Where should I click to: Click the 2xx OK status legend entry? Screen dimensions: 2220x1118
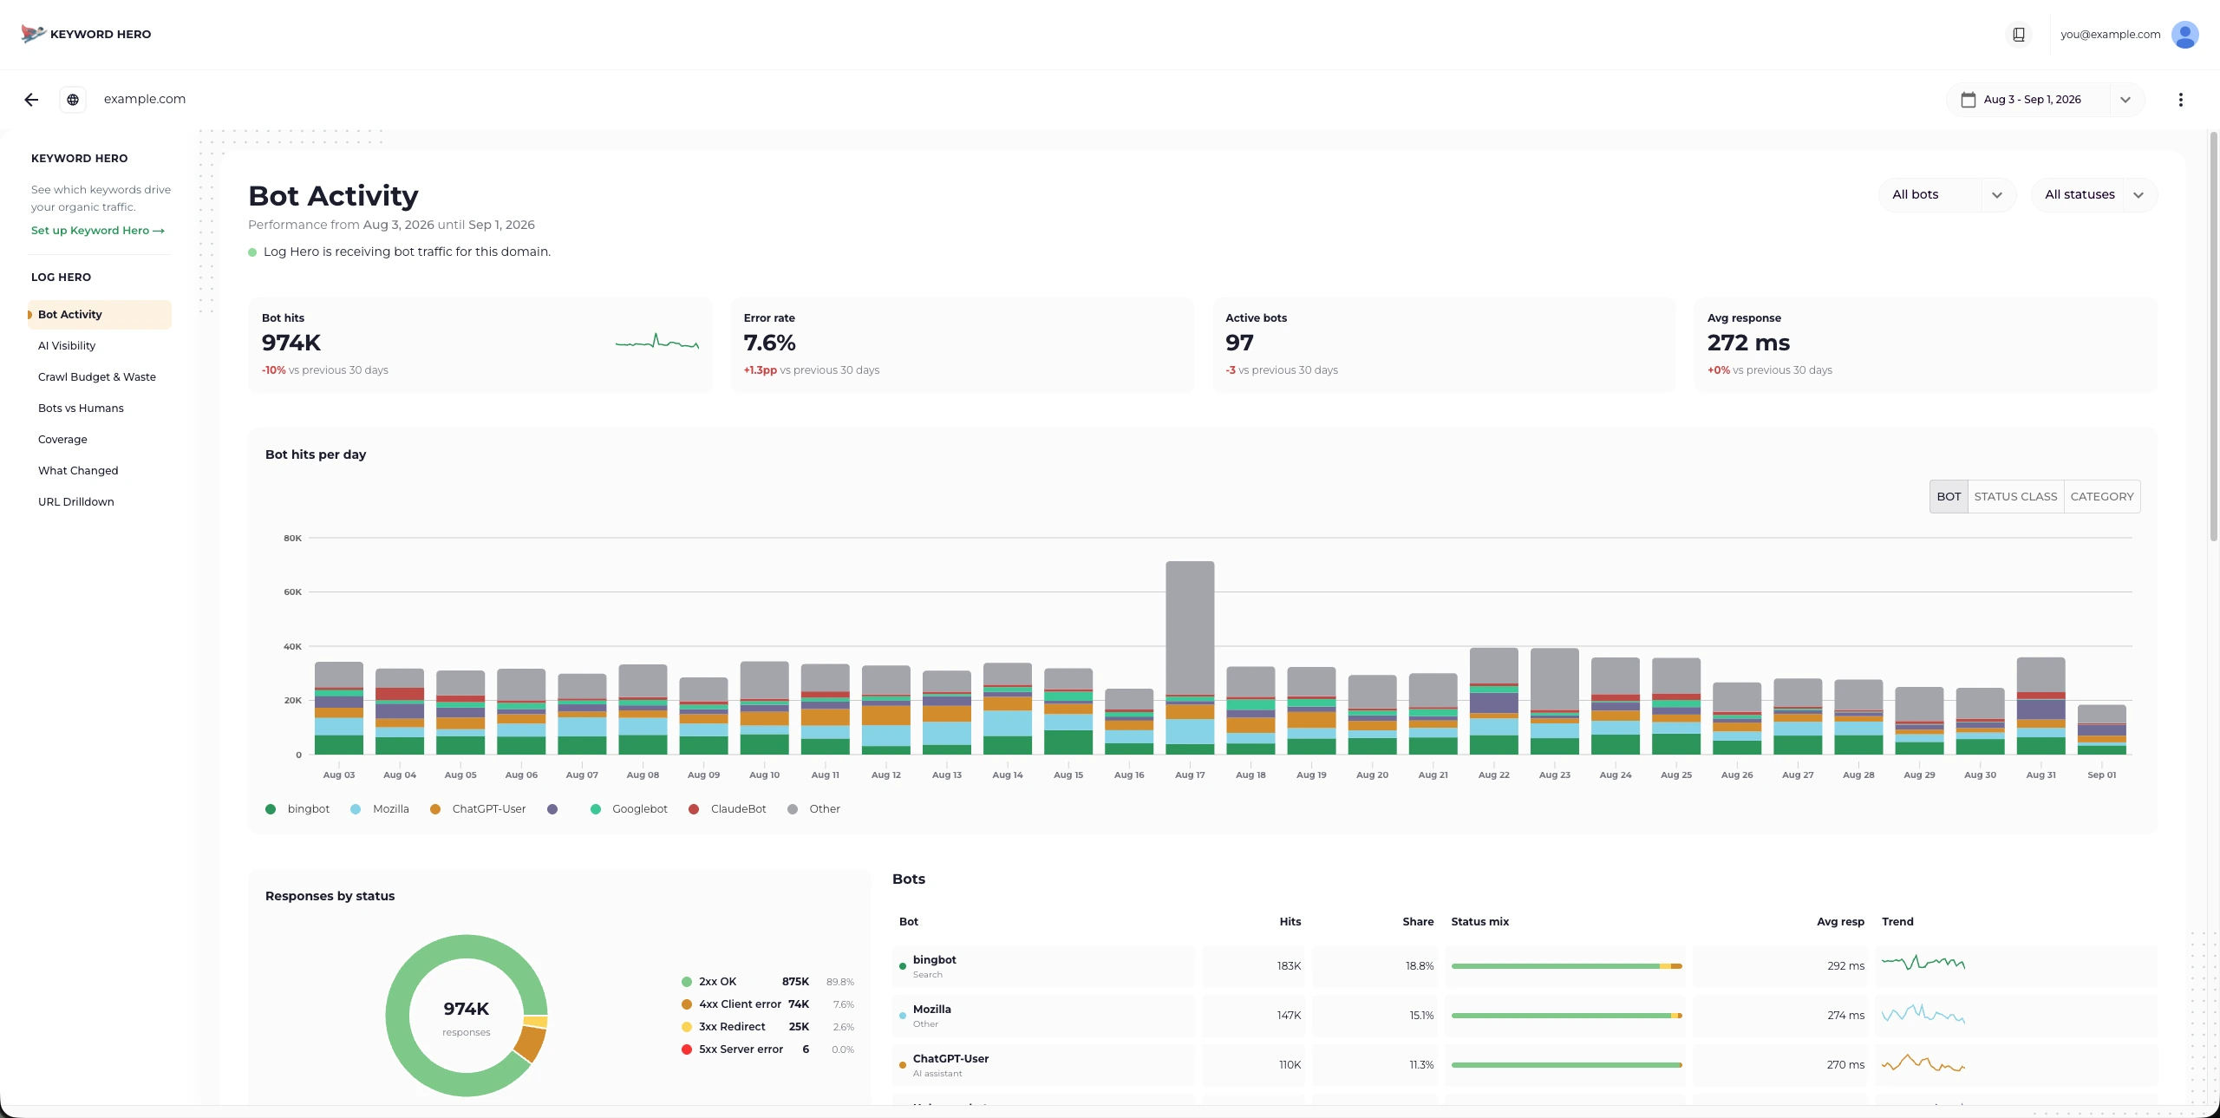pyautogui.click(x=767, y=982)
